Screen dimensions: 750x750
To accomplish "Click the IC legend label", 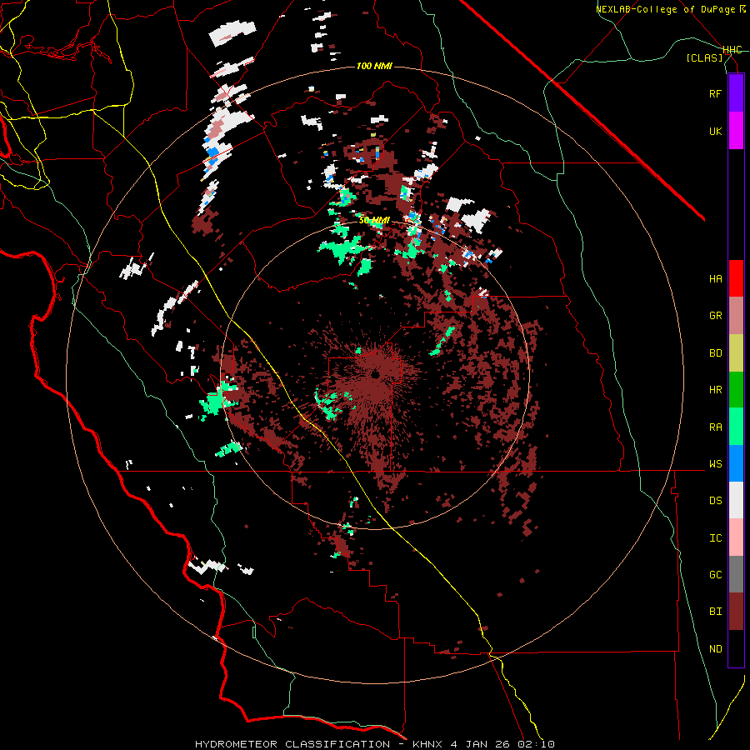I will pos(715,538).
